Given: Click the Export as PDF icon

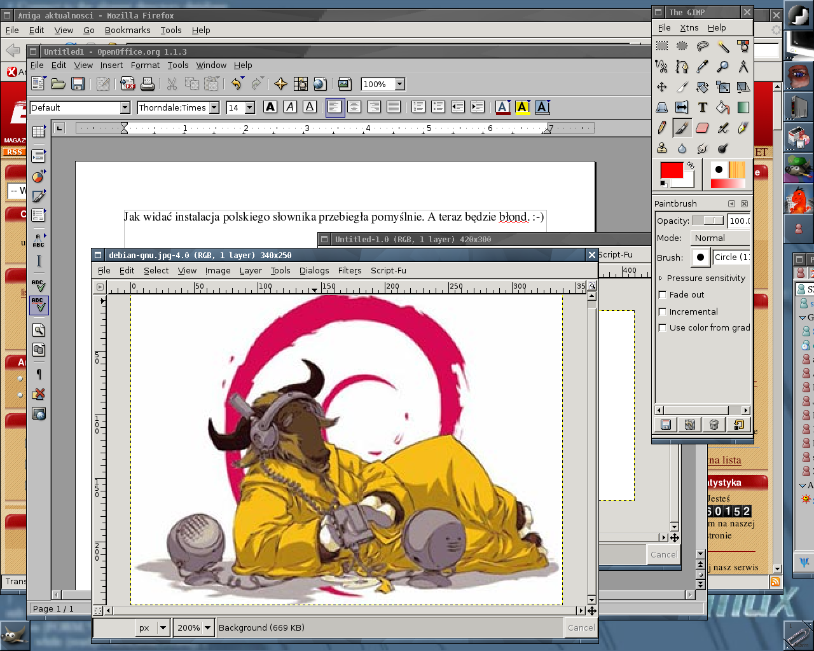Looking at the screenshot, I should 128,84.
